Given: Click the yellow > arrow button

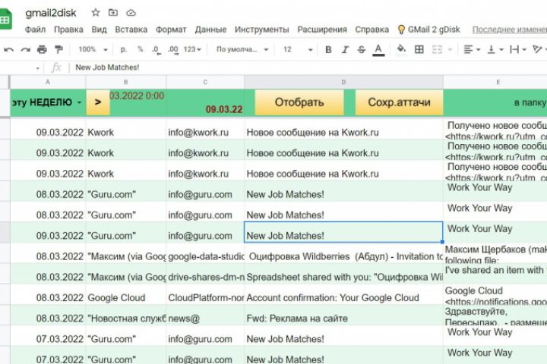Looking at the screenshot, I should click(x=98, y=102).
